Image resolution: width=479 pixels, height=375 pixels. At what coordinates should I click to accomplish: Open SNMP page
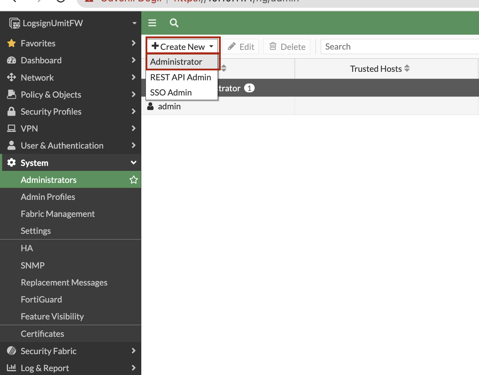click(x=71, y=265)
